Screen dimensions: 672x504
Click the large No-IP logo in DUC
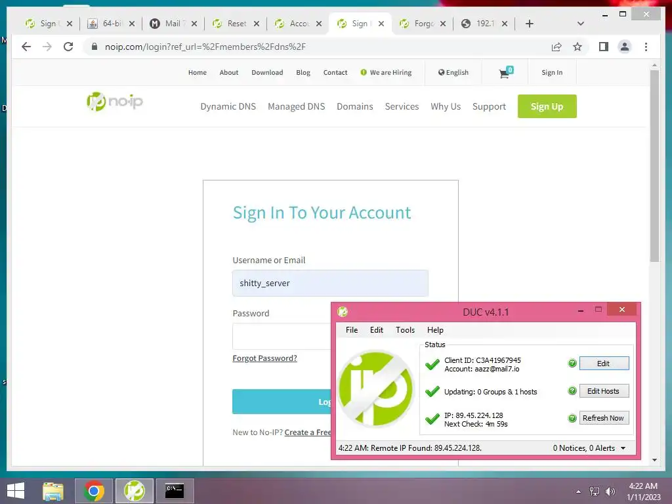click(376, 388)
